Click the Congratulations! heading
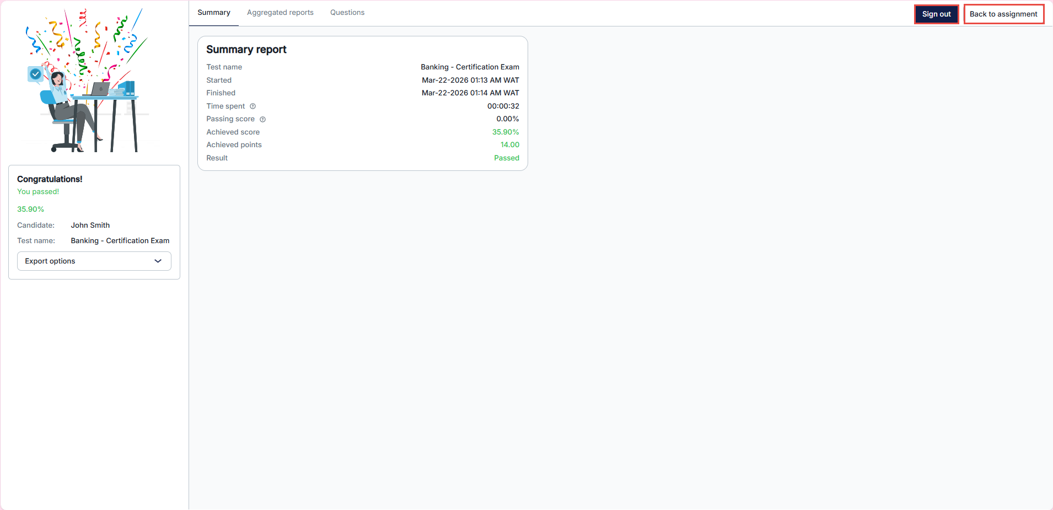This screenshot has width=1053, height=510. click(x=50, y=179)
